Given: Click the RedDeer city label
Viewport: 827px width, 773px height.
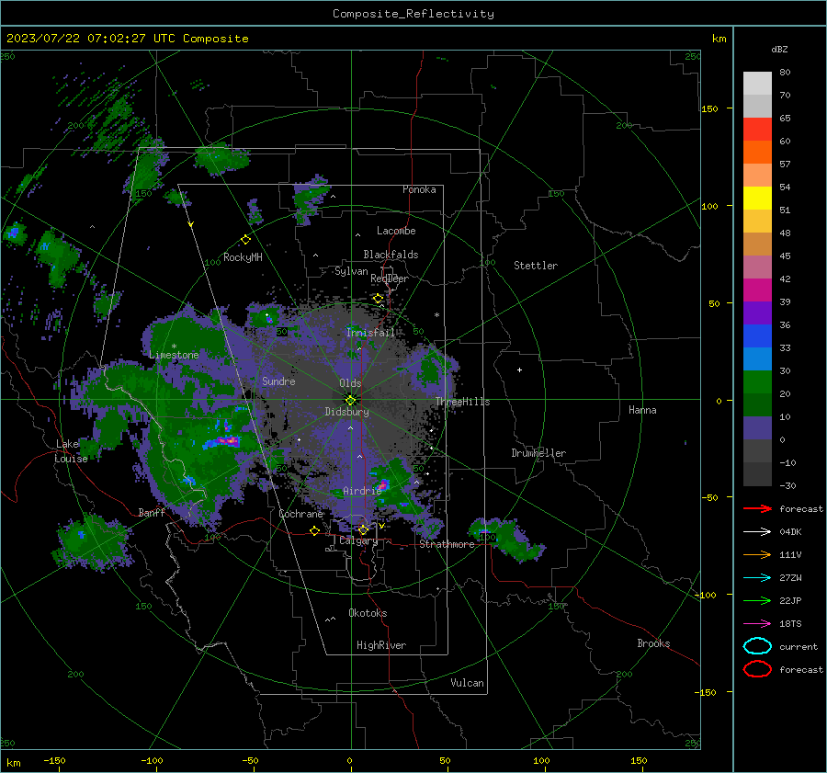Looking at the screenshot, I should coord(390,279).
